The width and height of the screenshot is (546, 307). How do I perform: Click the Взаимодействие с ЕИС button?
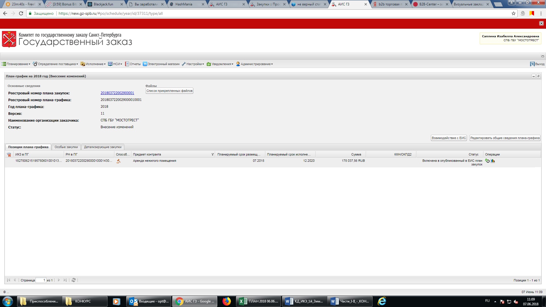coord(449,138)
